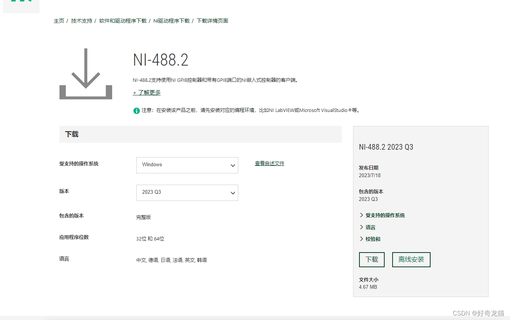The height and width of the screenshot is (320, 510).
Task: Click the 应用程序位数 label
Action: click(x=74, y=237)
